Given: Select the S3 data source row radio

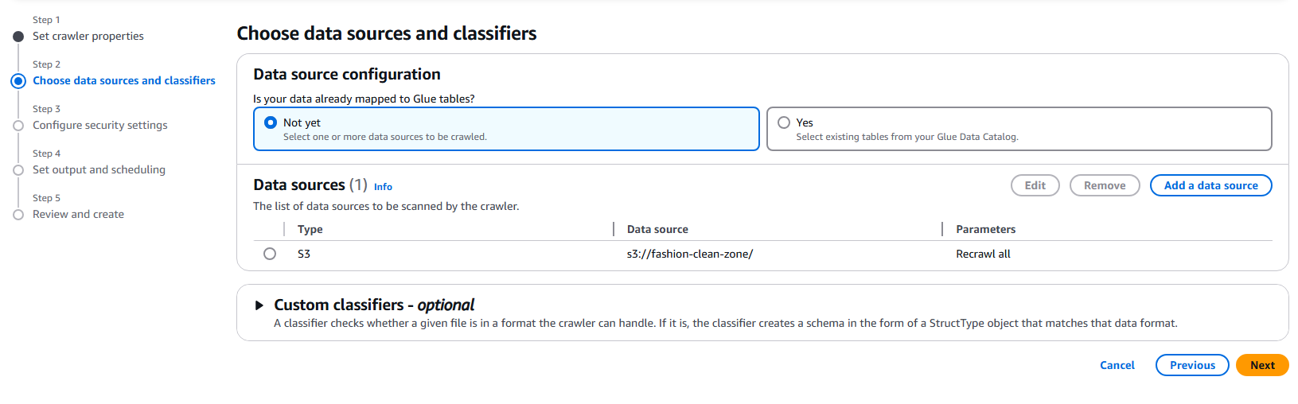Looking at the screenshot, I should (x=270, y=254).
